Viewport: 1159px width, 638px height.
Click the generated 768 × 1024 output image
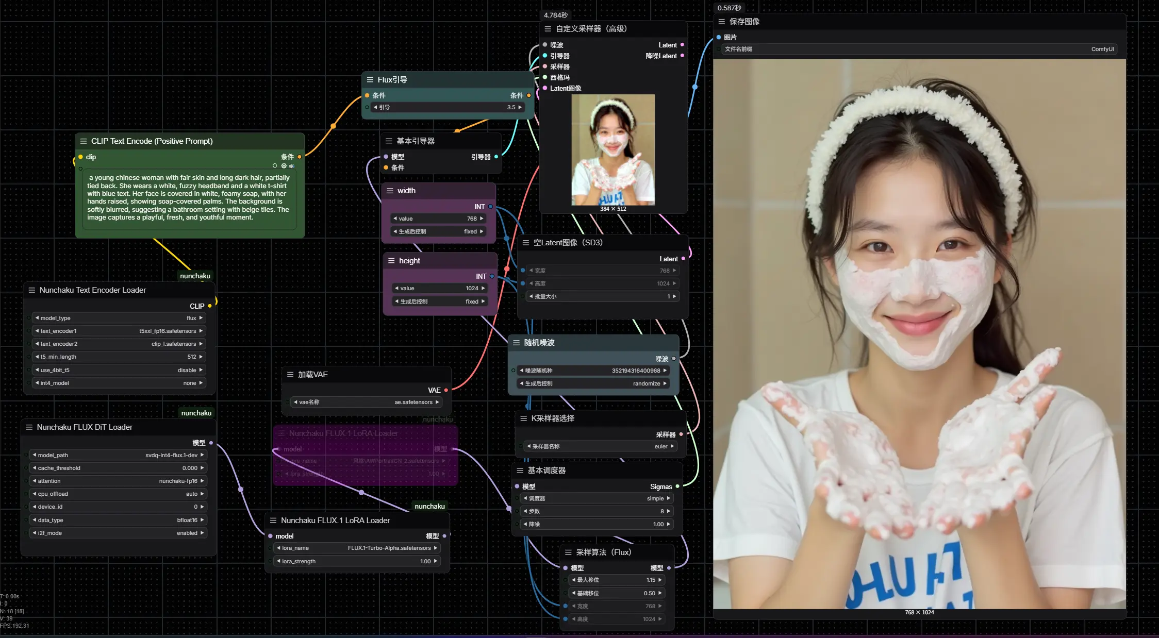[x=919, y=334]
